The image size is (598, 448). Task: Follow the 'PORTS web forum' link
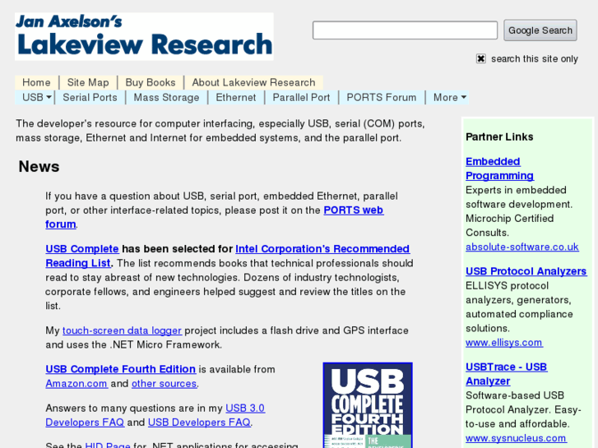(x=354, y=210)
